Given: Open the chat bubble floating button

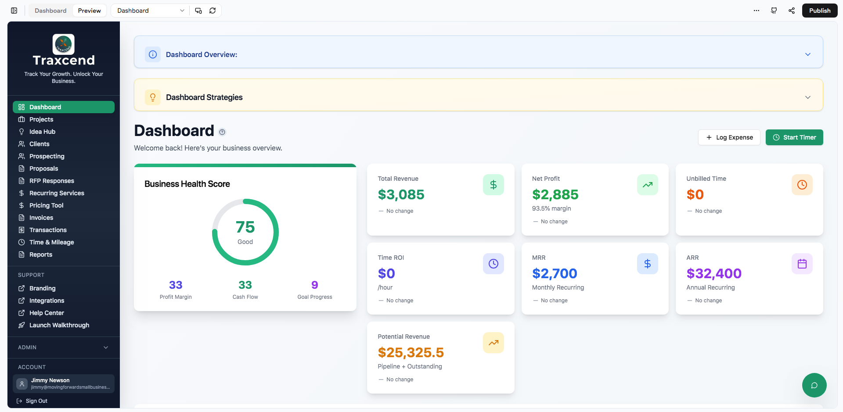Looking at the screenshot, I should (x=814, y=385).
